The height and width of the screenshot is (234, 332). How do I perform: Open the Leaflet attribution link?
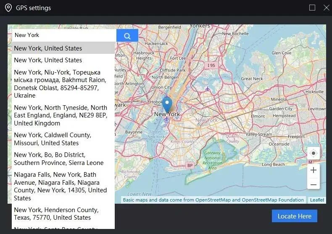[x=317, y=200]
